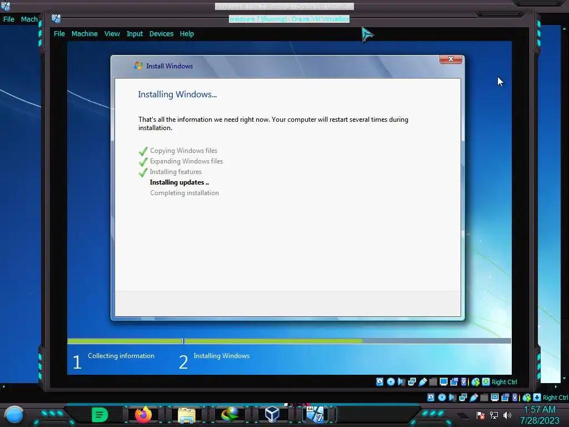Switch to the Windows 7 VM taskbar button
Screen dimensions: 569x427
(x=316, y=415)
